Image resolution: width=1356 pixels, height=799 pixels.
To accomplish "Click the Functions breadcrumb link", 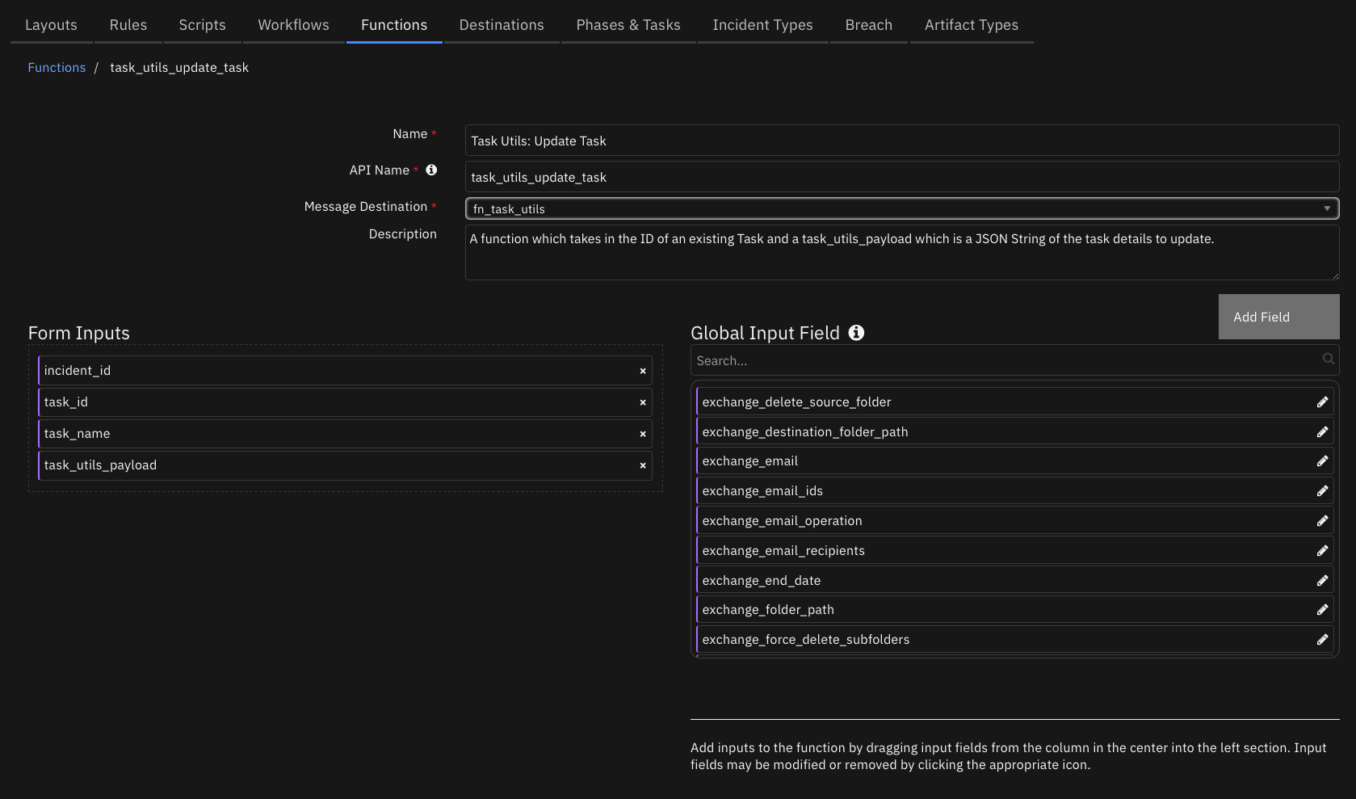I will coord(57,67).
